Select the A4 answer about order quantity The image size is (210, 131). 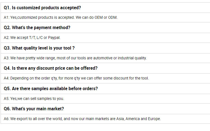(76, 78)
